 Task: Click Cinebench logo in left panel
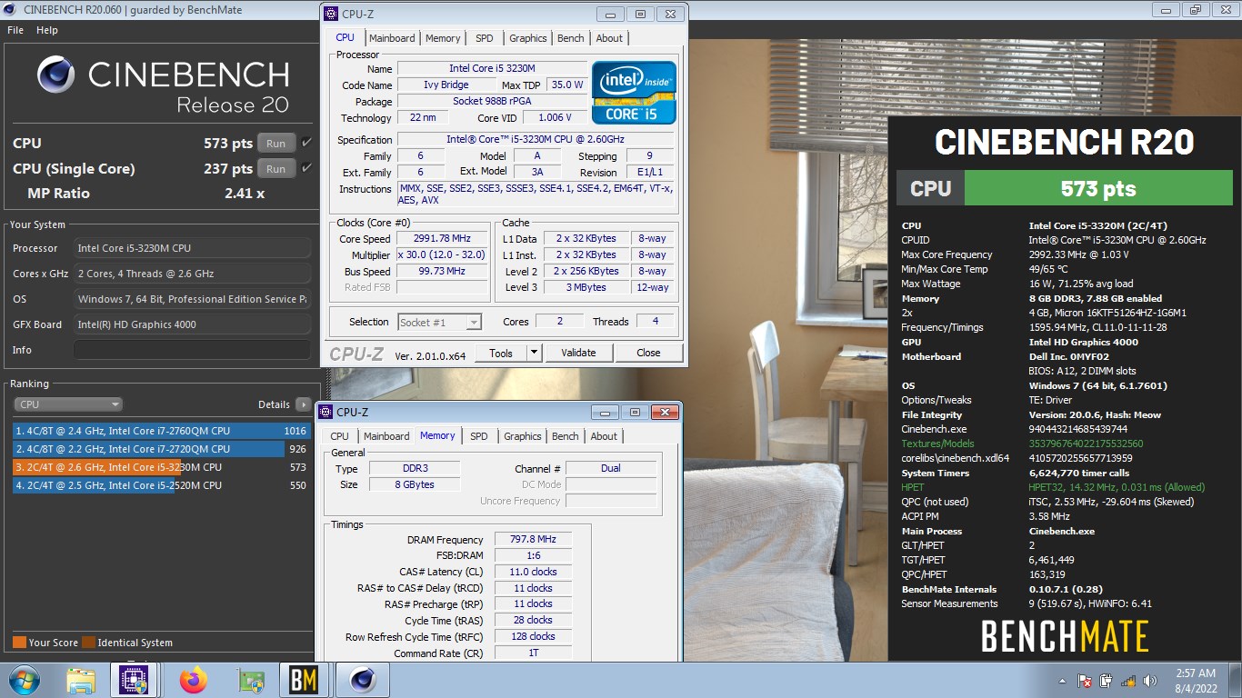[x=56, y=75]
